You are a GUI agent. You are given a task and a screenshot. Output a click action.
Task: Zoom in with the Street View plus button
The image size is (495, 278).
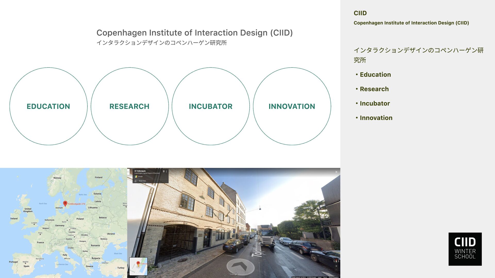336,266
